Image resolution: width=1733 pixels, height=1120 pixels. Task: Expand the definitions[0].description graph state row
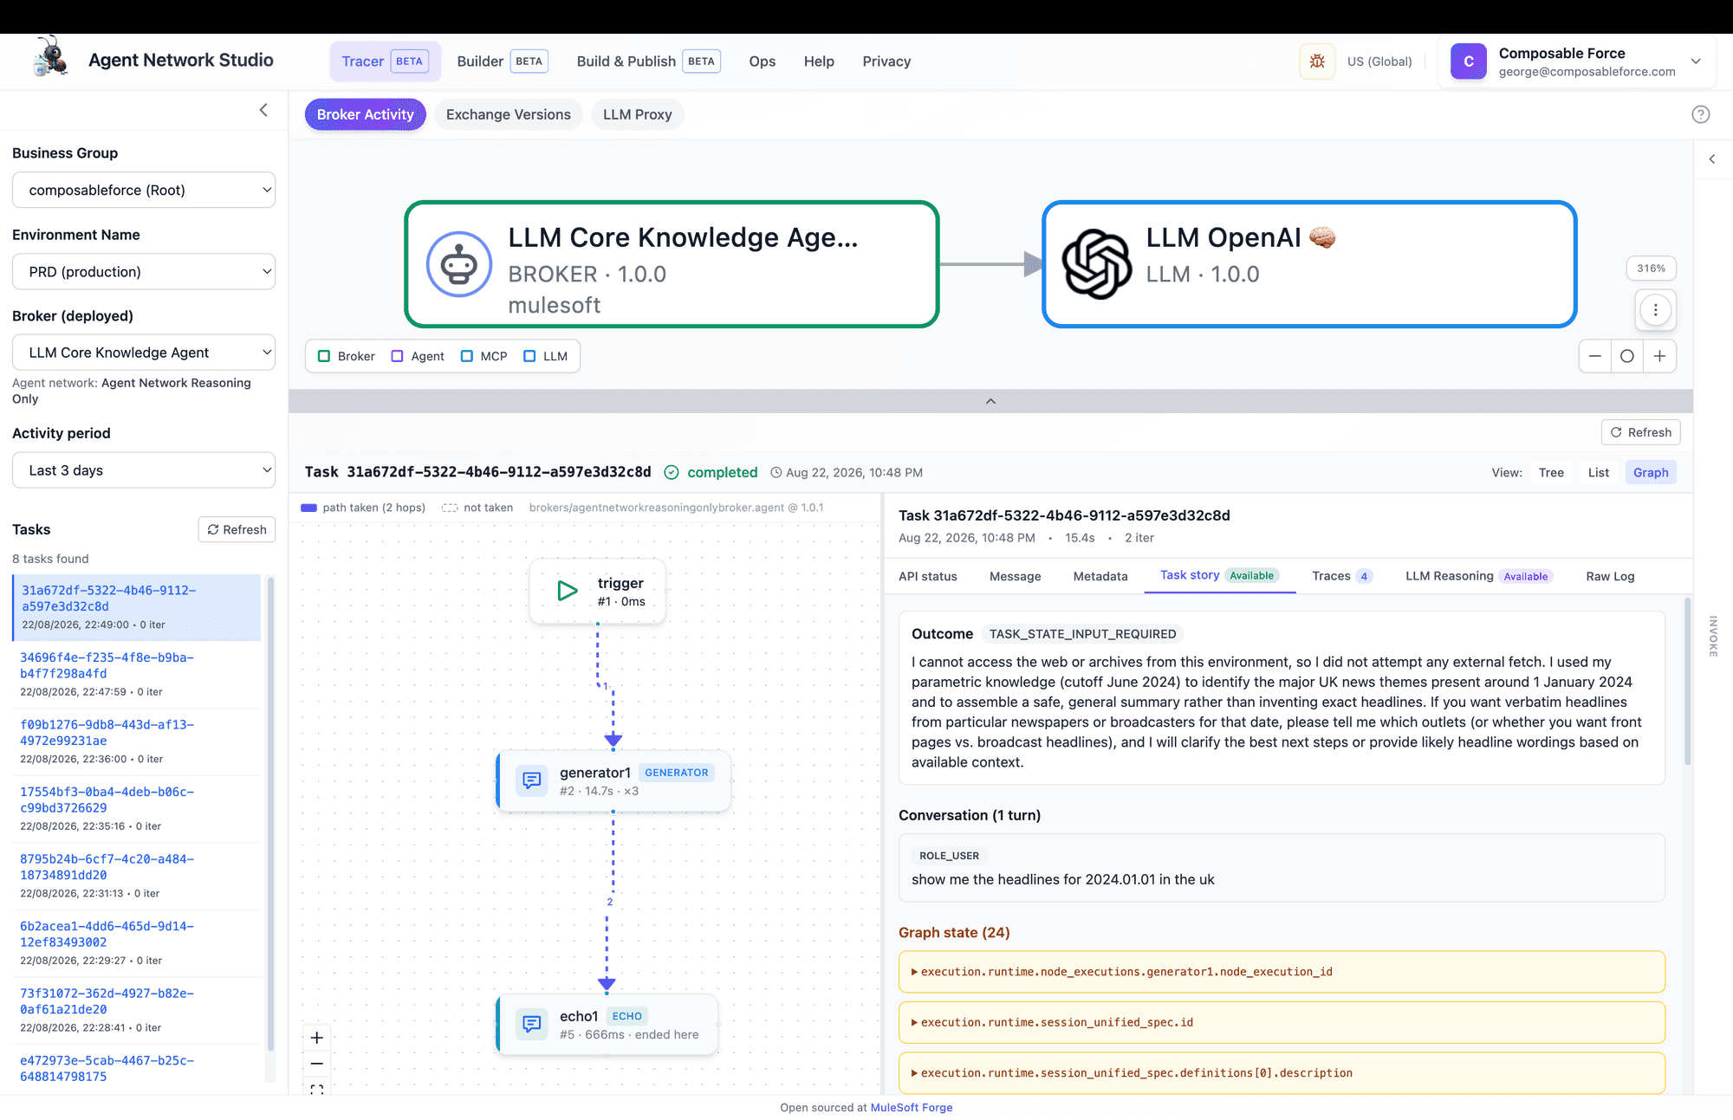click(x=1282, y=1073)
